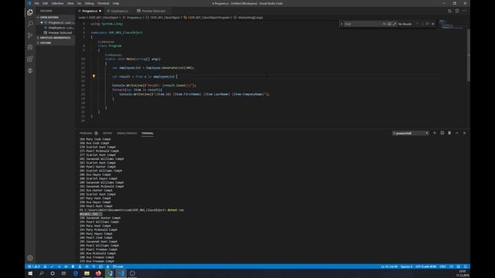The width and height of the screenshot is (495, 278).
Task: Click Spaces indentation status bar item
Action: pos(406,266)
